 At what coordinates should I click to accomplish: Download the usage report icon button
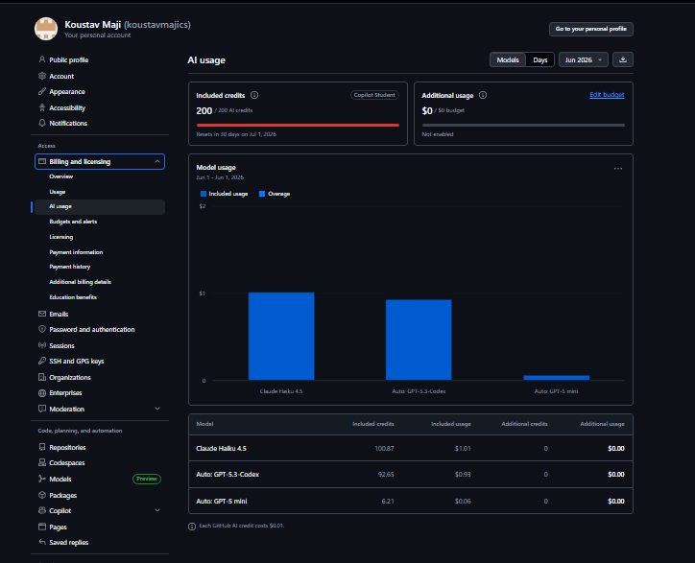[x=623, y=59]
